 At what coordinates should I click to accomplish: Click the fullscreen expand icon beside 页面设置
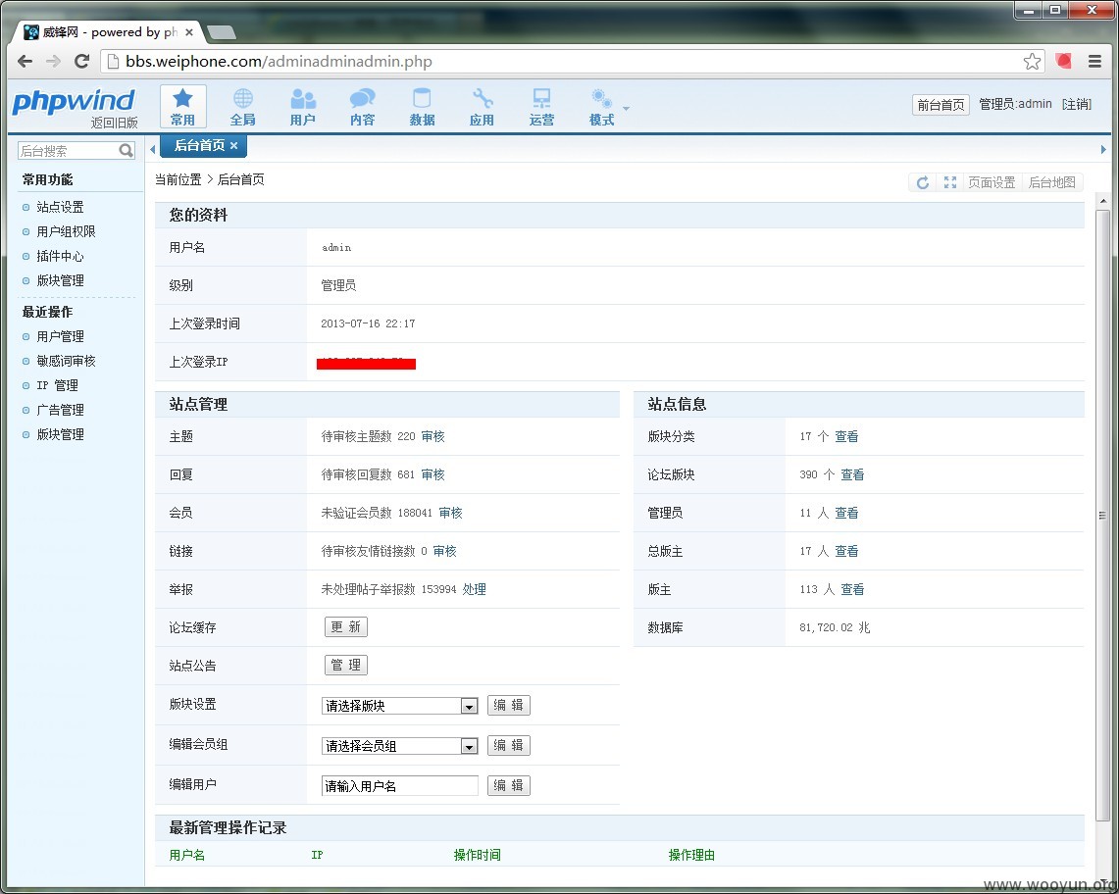tap(950, 182)
